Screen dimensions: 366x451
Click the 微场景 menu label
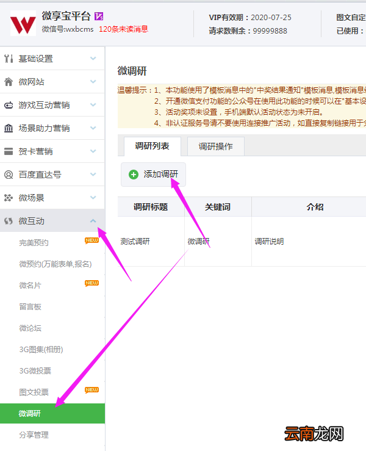pyautogui.click(x=31, y=198)
